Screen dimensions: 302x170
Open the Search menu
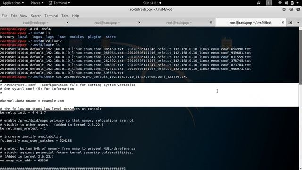click(36, 16)
